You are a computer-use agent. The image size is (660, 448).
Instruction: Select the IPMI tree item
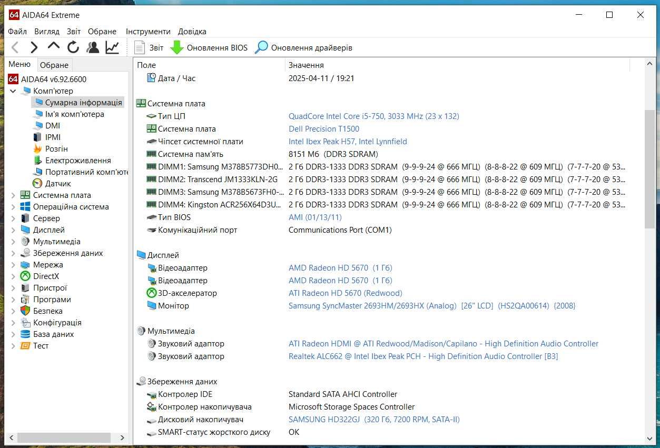[53, 137]
